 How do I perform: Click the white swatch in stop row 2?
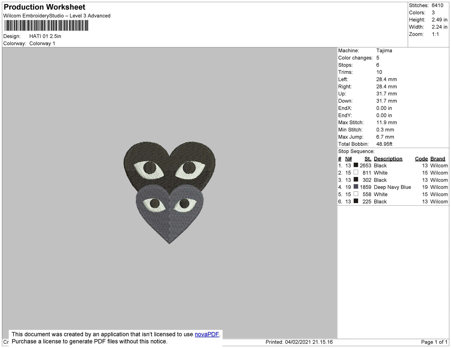click(356, 172)
